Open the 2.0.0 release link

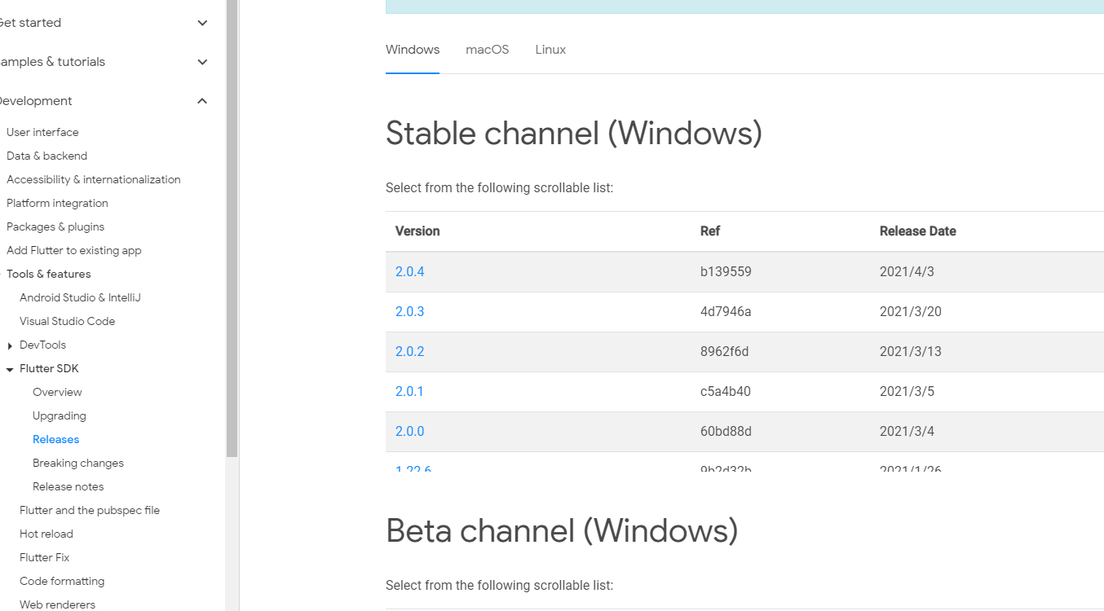click(409, 431)
